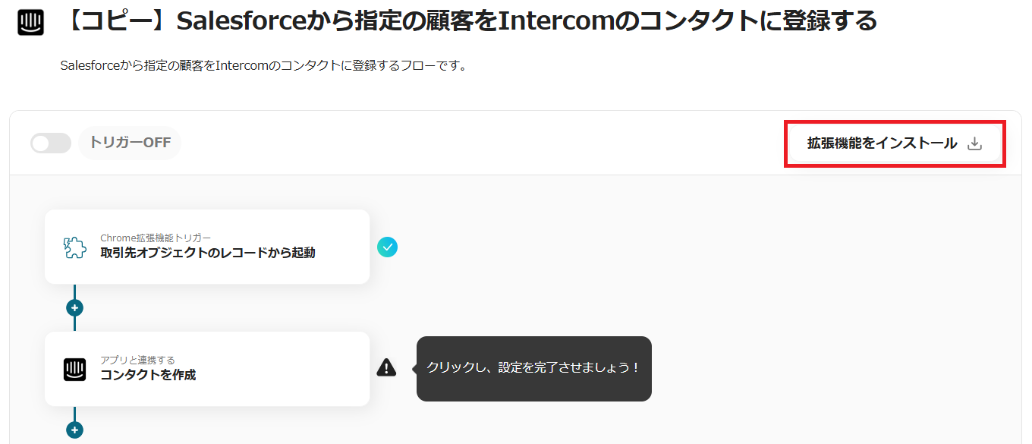1032x444 pixels.
Task: Click the download arrow icon in the install button
Action: click(975, 143)
